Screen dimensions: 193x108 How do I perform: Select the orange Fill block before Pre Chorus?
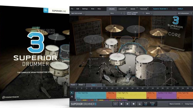[x=111, y=95]
